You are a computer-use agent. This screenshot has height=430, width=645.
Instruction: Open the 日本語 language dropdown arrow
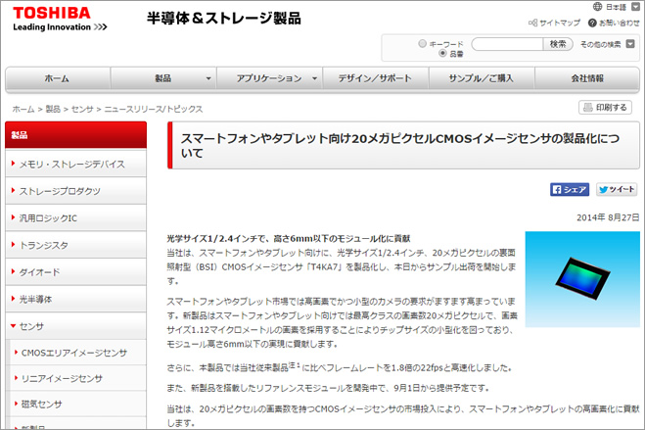click(x=635, y=7)
